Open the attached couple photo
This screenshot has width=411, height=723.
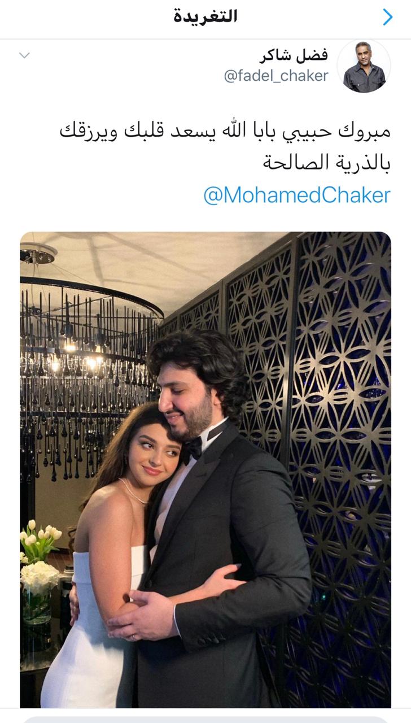pyautogui.click(x=205, y=470)
